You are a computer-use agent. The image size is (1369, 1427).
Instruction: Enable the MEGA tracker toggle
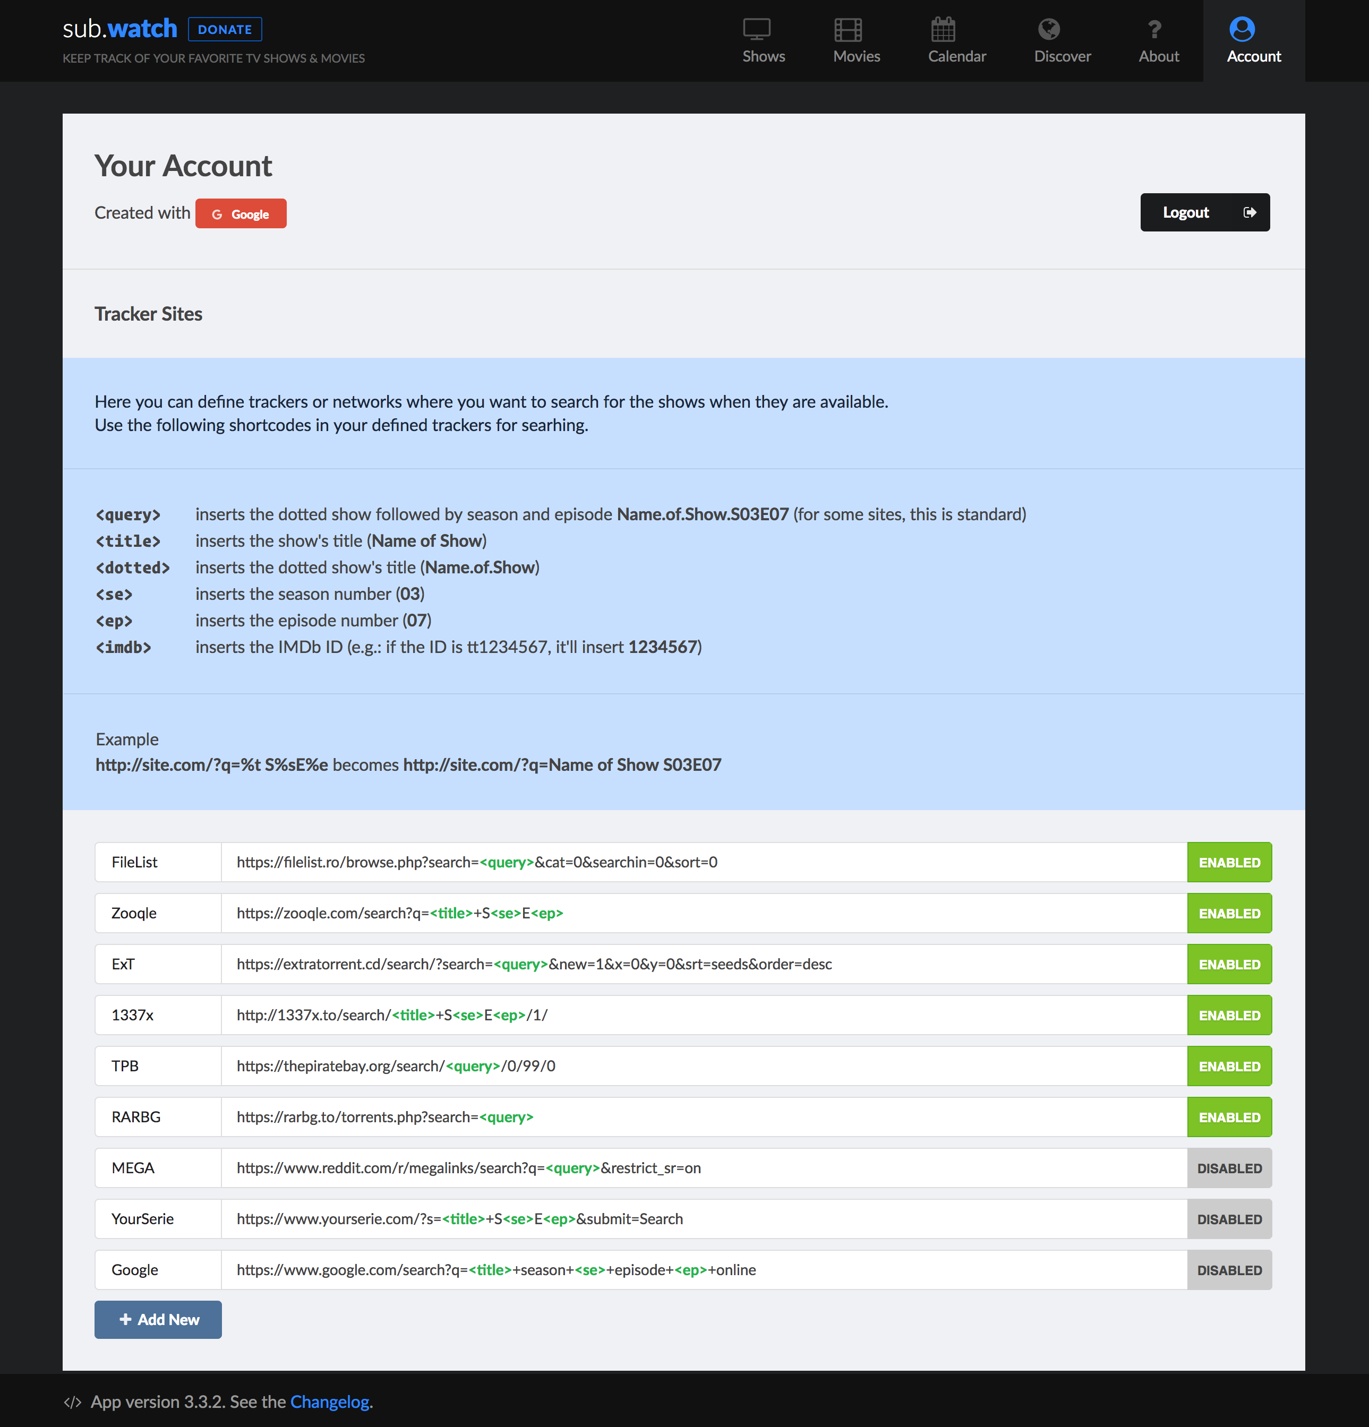point(1228,1168)
